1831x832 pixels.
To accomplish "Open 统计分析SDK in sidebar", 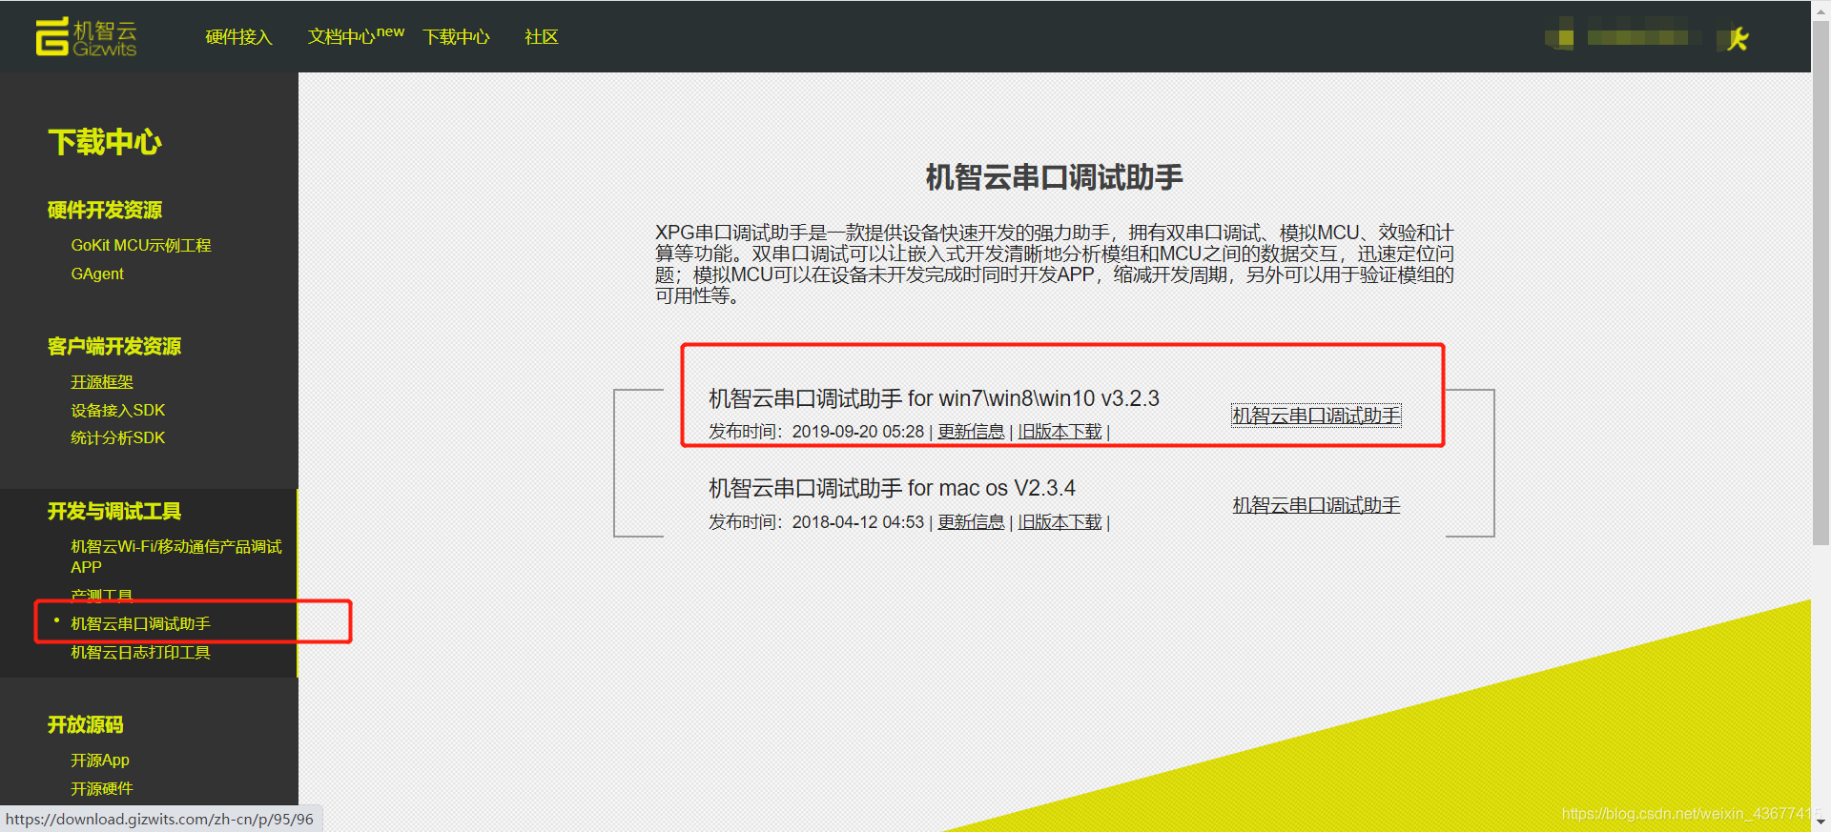I will (x=118, y=438).
